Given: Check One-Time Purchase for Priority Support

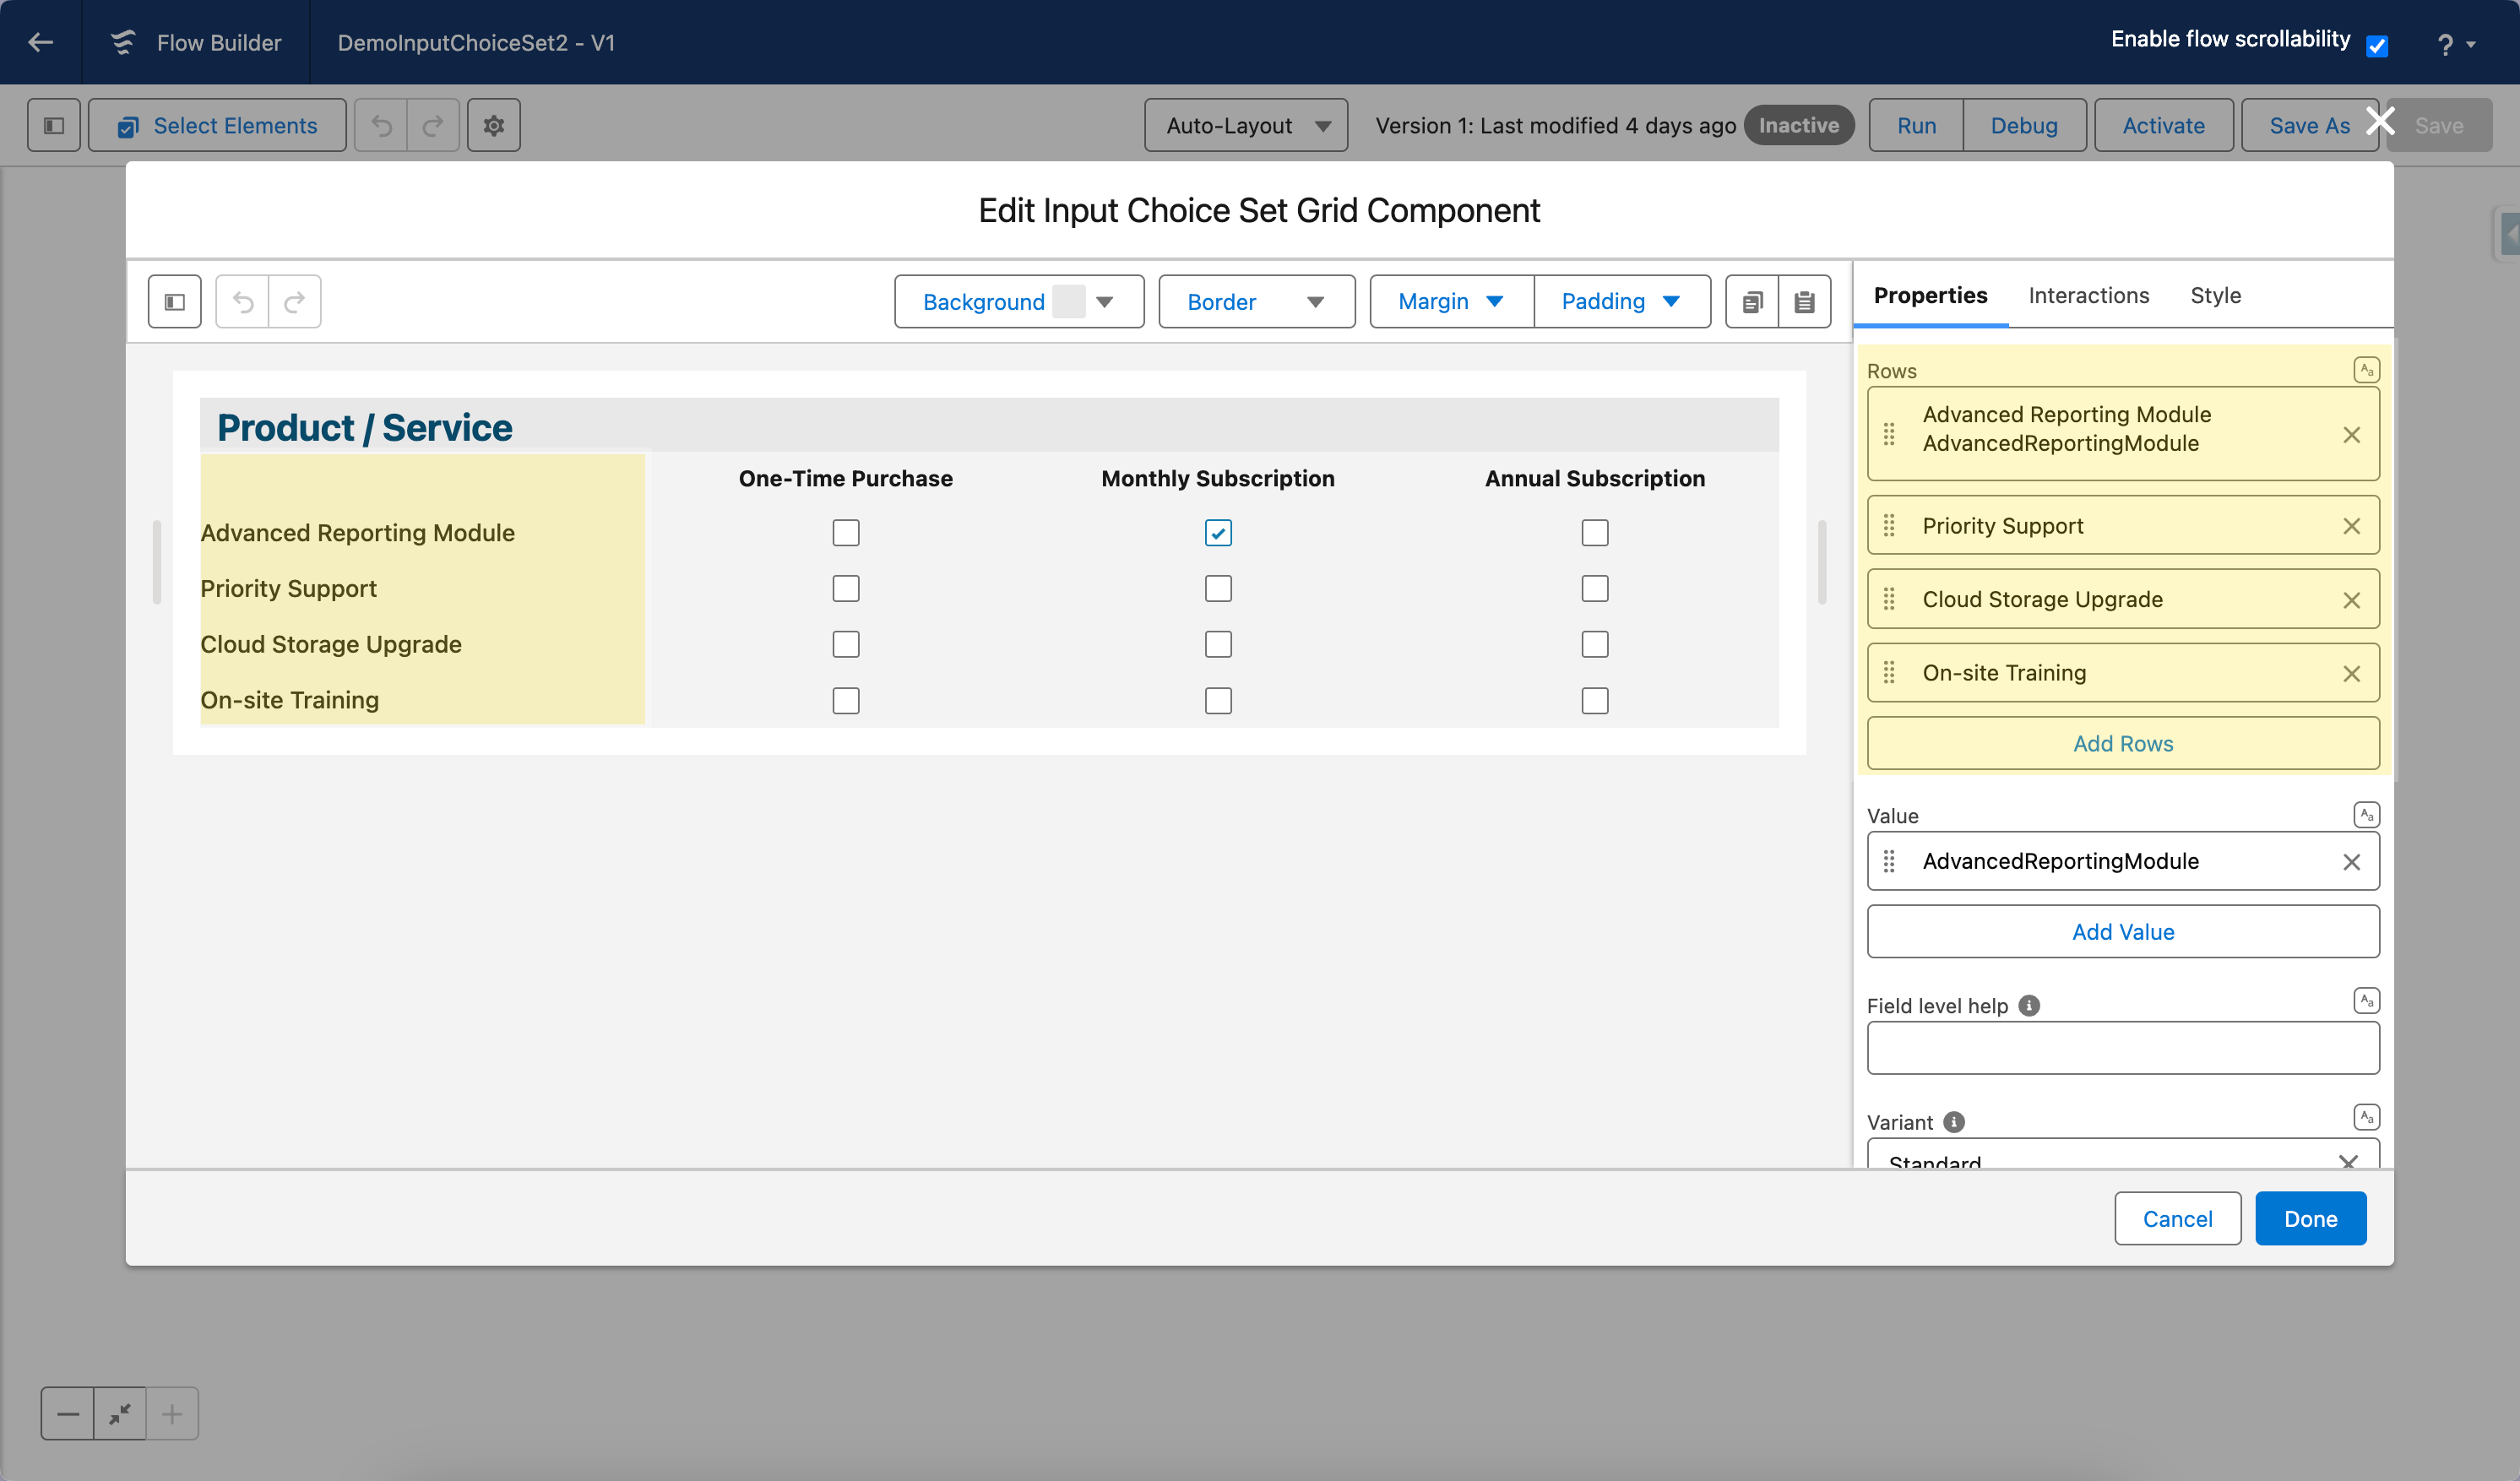Looking at the screenshot, I should (x=846, y=589).
